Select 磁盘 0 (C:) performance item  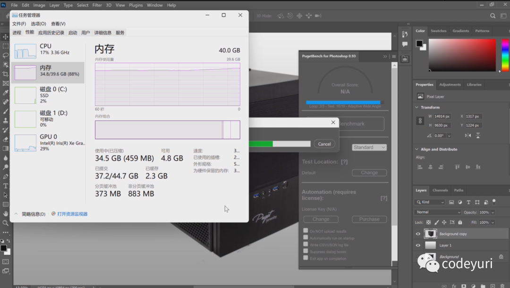pyautogui.click(x=48, y=95)
